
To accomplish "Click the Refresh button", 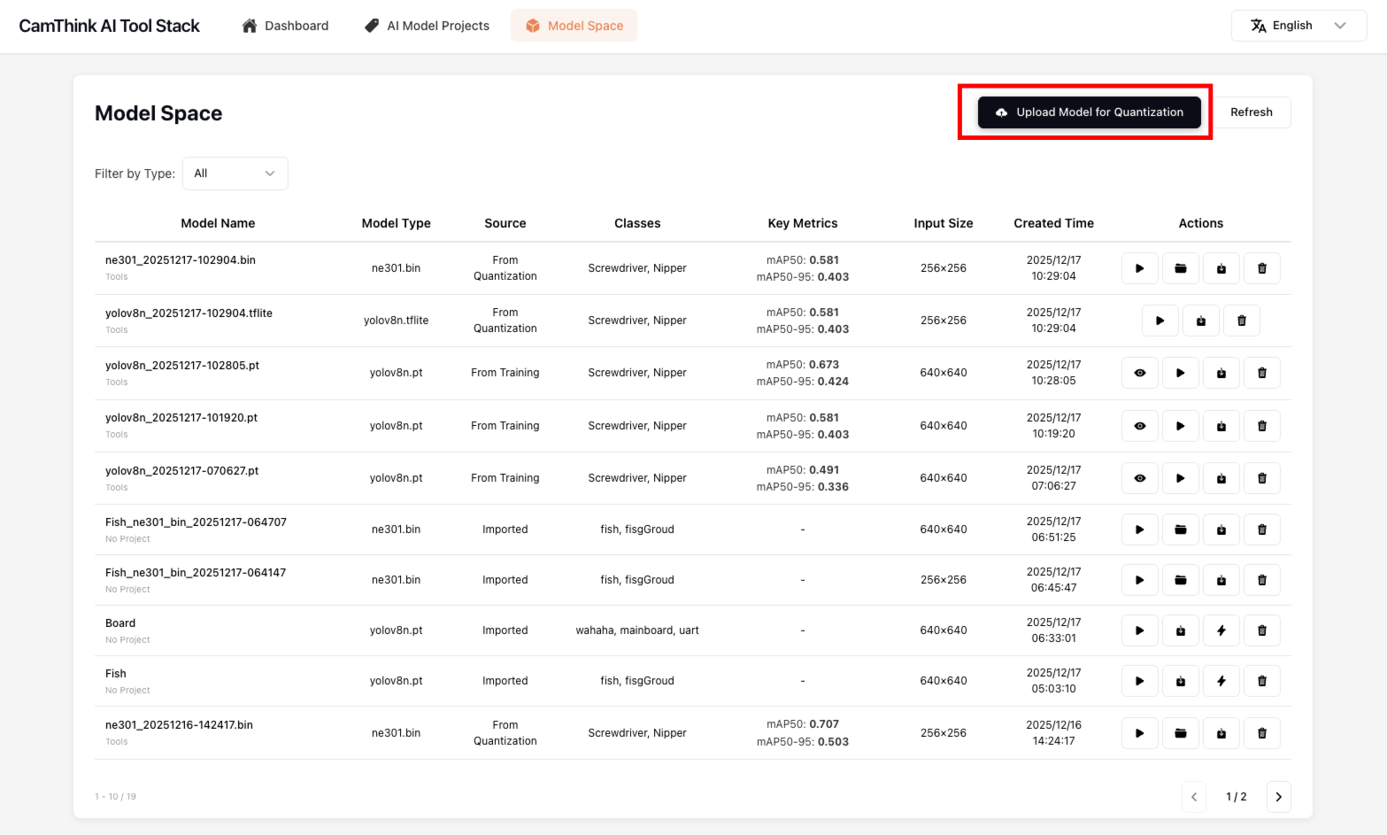I will coord(1252,112).
